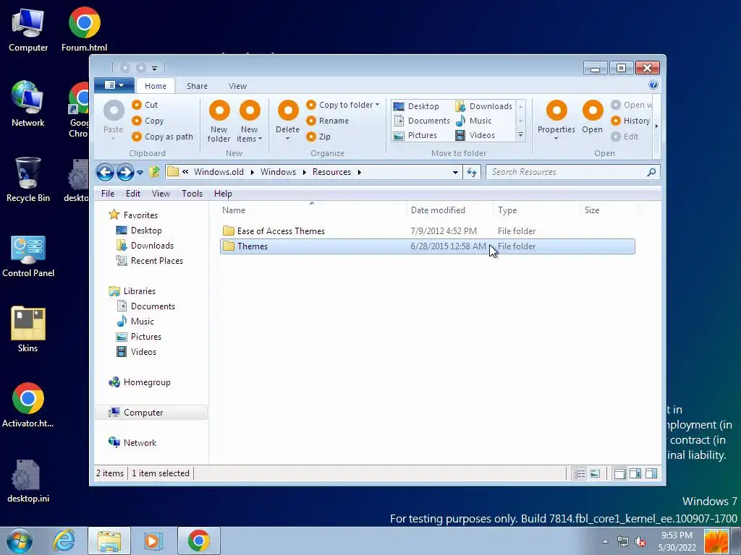The image size is (741, 555).
Task: Move to Desktop folder shortcut in ribbon
Action: coord(416,106)
